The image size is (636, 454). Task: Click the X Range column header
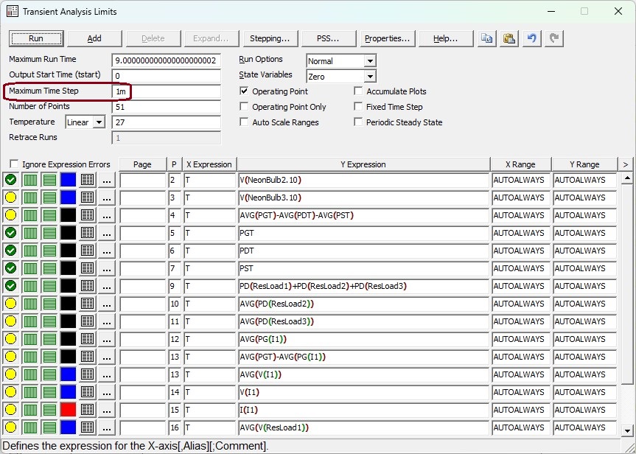tap(520, 164)
